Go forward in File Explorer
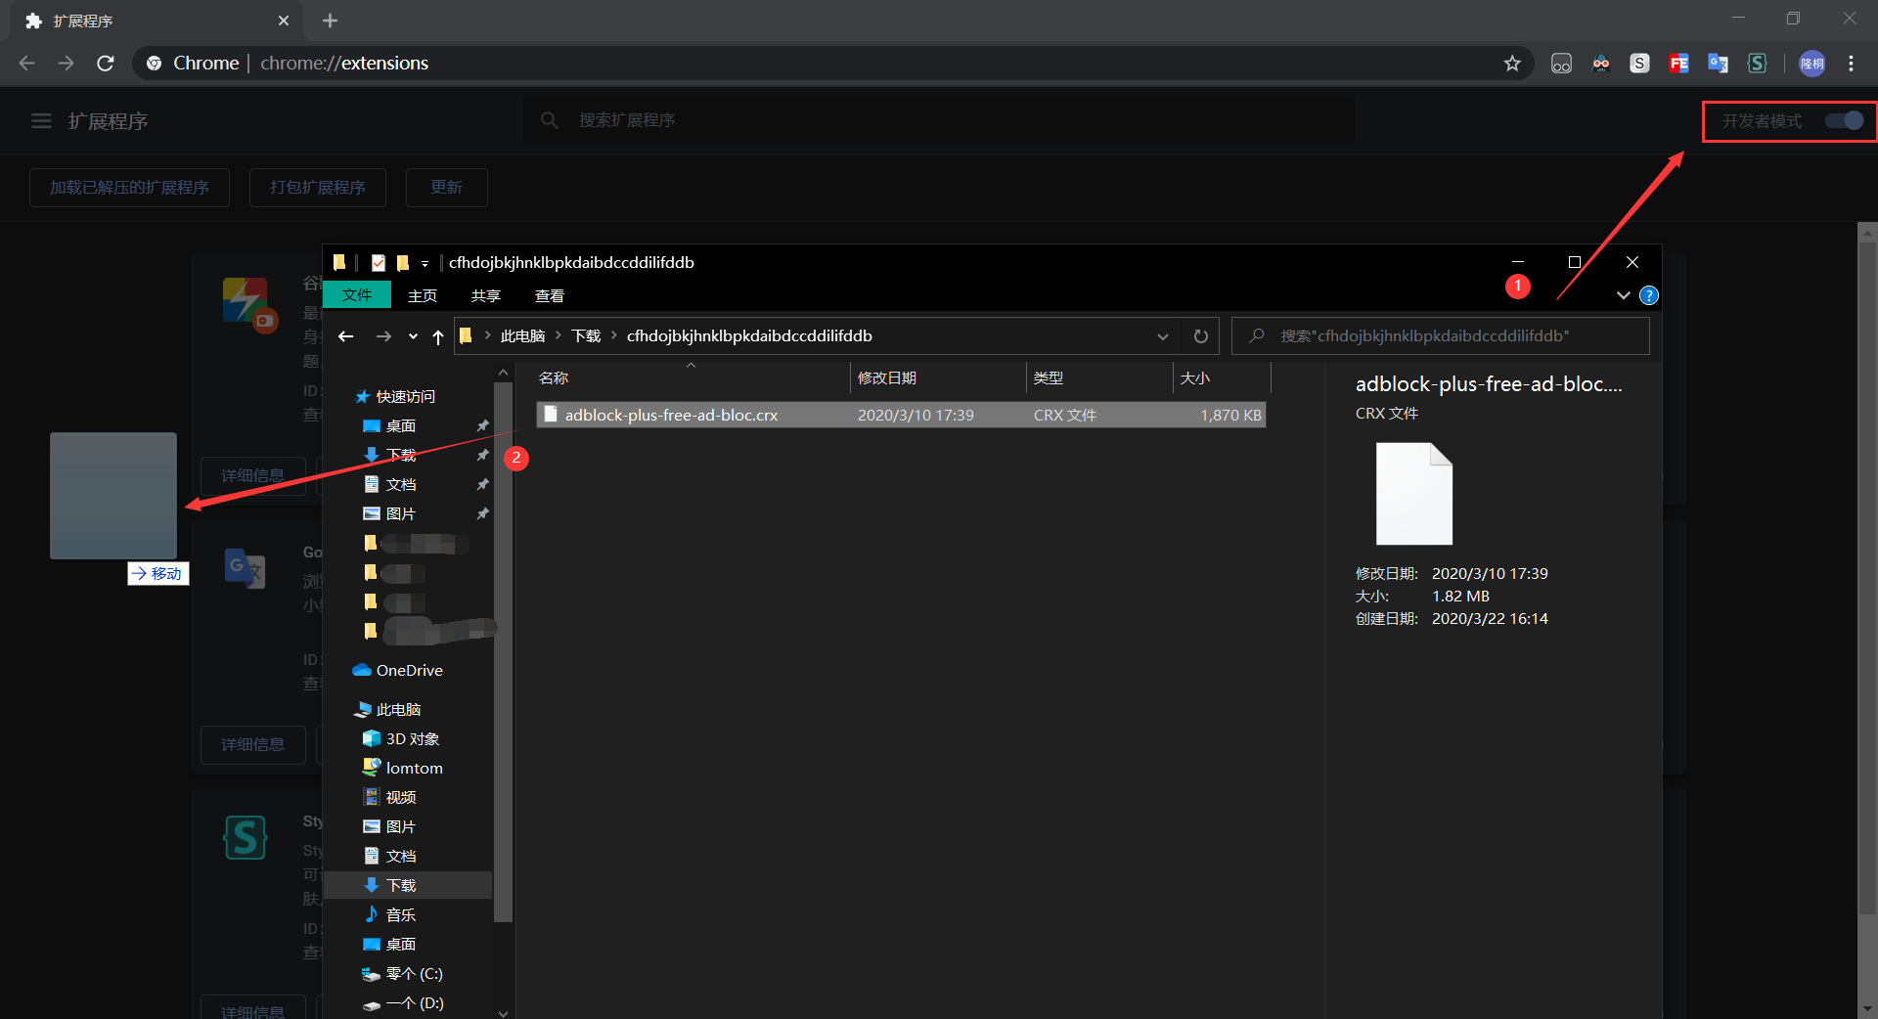 383,336
